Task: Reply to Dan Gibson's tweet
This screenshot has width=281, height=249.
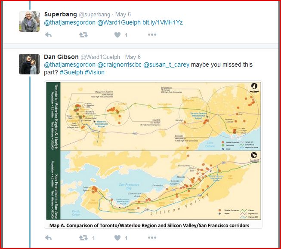Action: (48, 238)
